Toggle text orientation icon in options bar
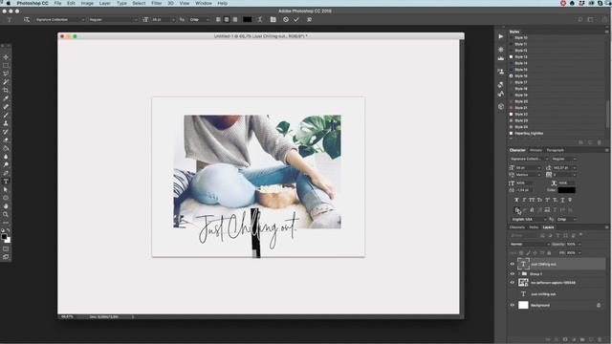The width and height of the screenshot is (612, 344). [x=27, y=19]
